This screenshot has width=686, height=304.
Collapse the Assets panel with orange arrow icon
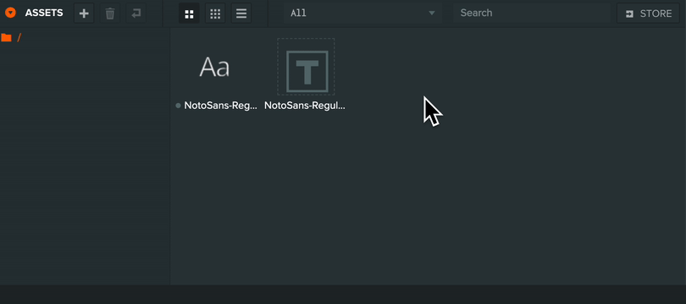[x=10, y=13]
